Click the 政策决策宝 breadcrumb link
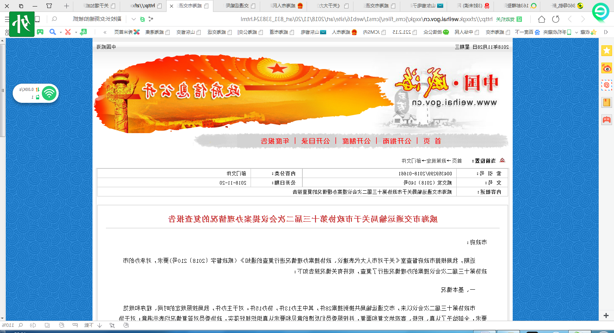The width and height of the screenshot is (614, 333). point(437,161)
